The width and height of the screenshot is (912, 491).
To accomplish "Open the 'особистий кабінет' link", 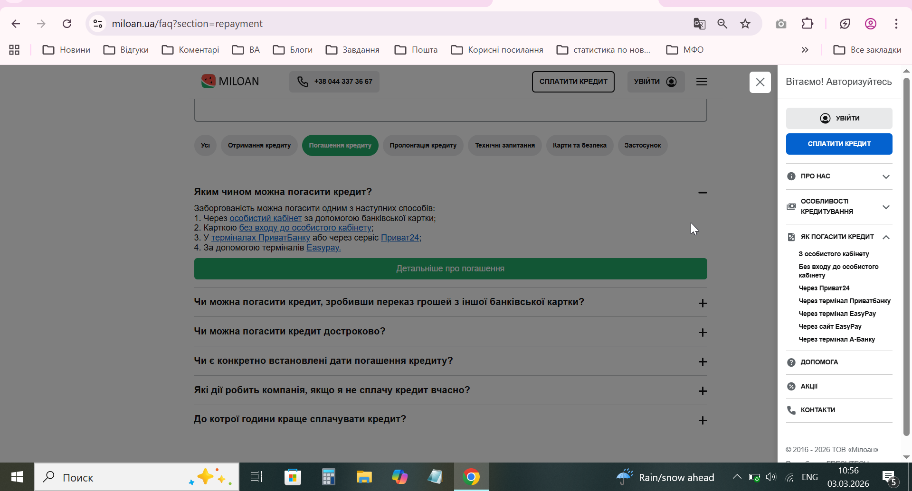I will 266,218.
